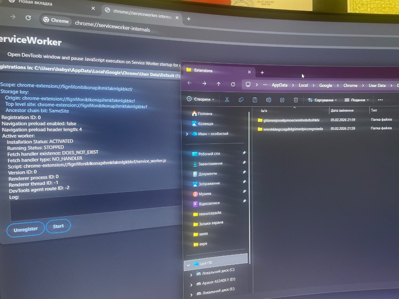Expand the Иван – особистий OneDrive node
The image size is (399, 299).
click(x=187, y=134)
